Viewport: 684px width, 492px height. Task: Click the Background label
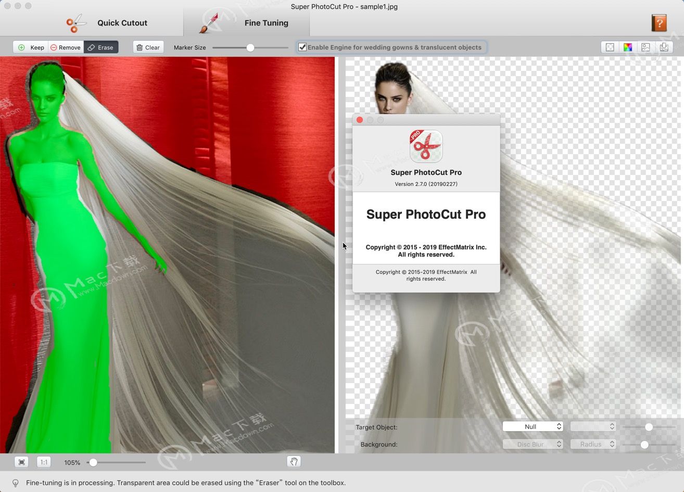coord(378,444)
